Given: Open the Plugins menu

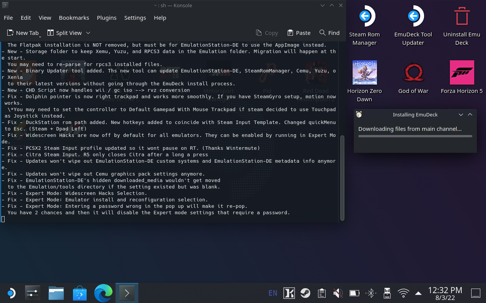Looking at the screenshot, I should point(107,18).
